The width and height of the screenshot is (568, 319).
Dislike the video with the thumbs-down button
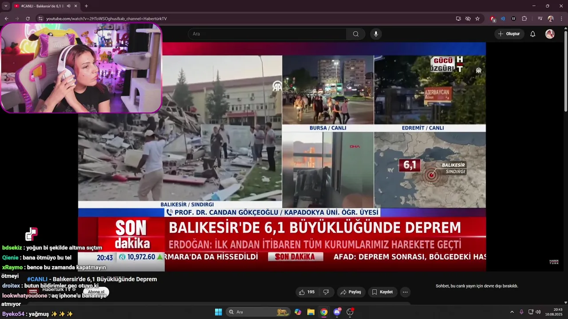pyautogui.click(x=326, y=292)
